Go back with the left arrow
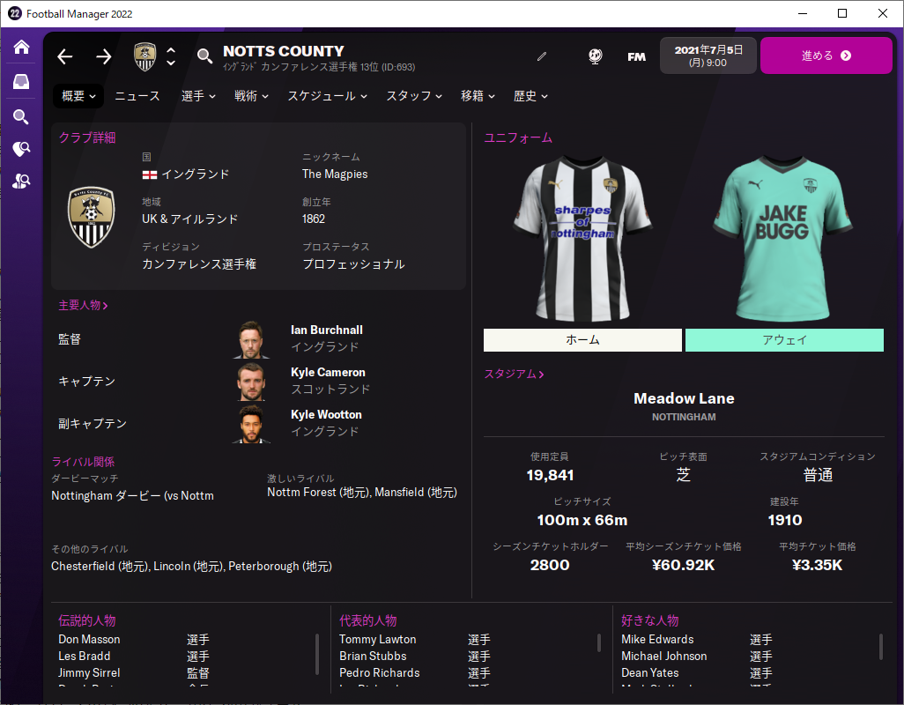 [x=65, y=56]
